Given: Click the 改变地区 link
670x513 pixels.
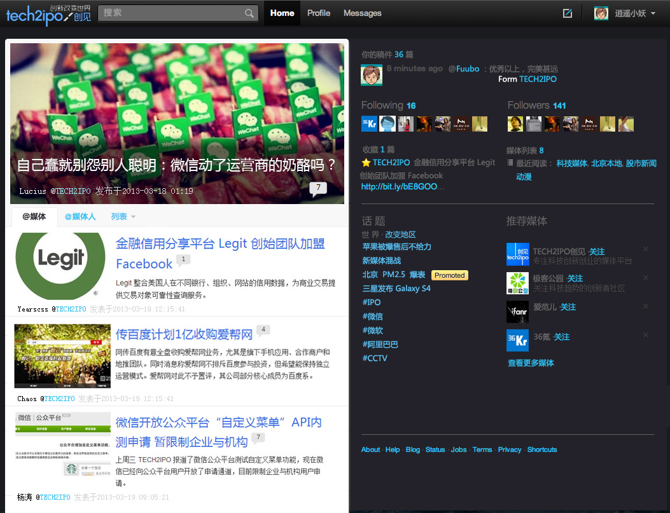Looking at the screenshot, I should (400, 235).
